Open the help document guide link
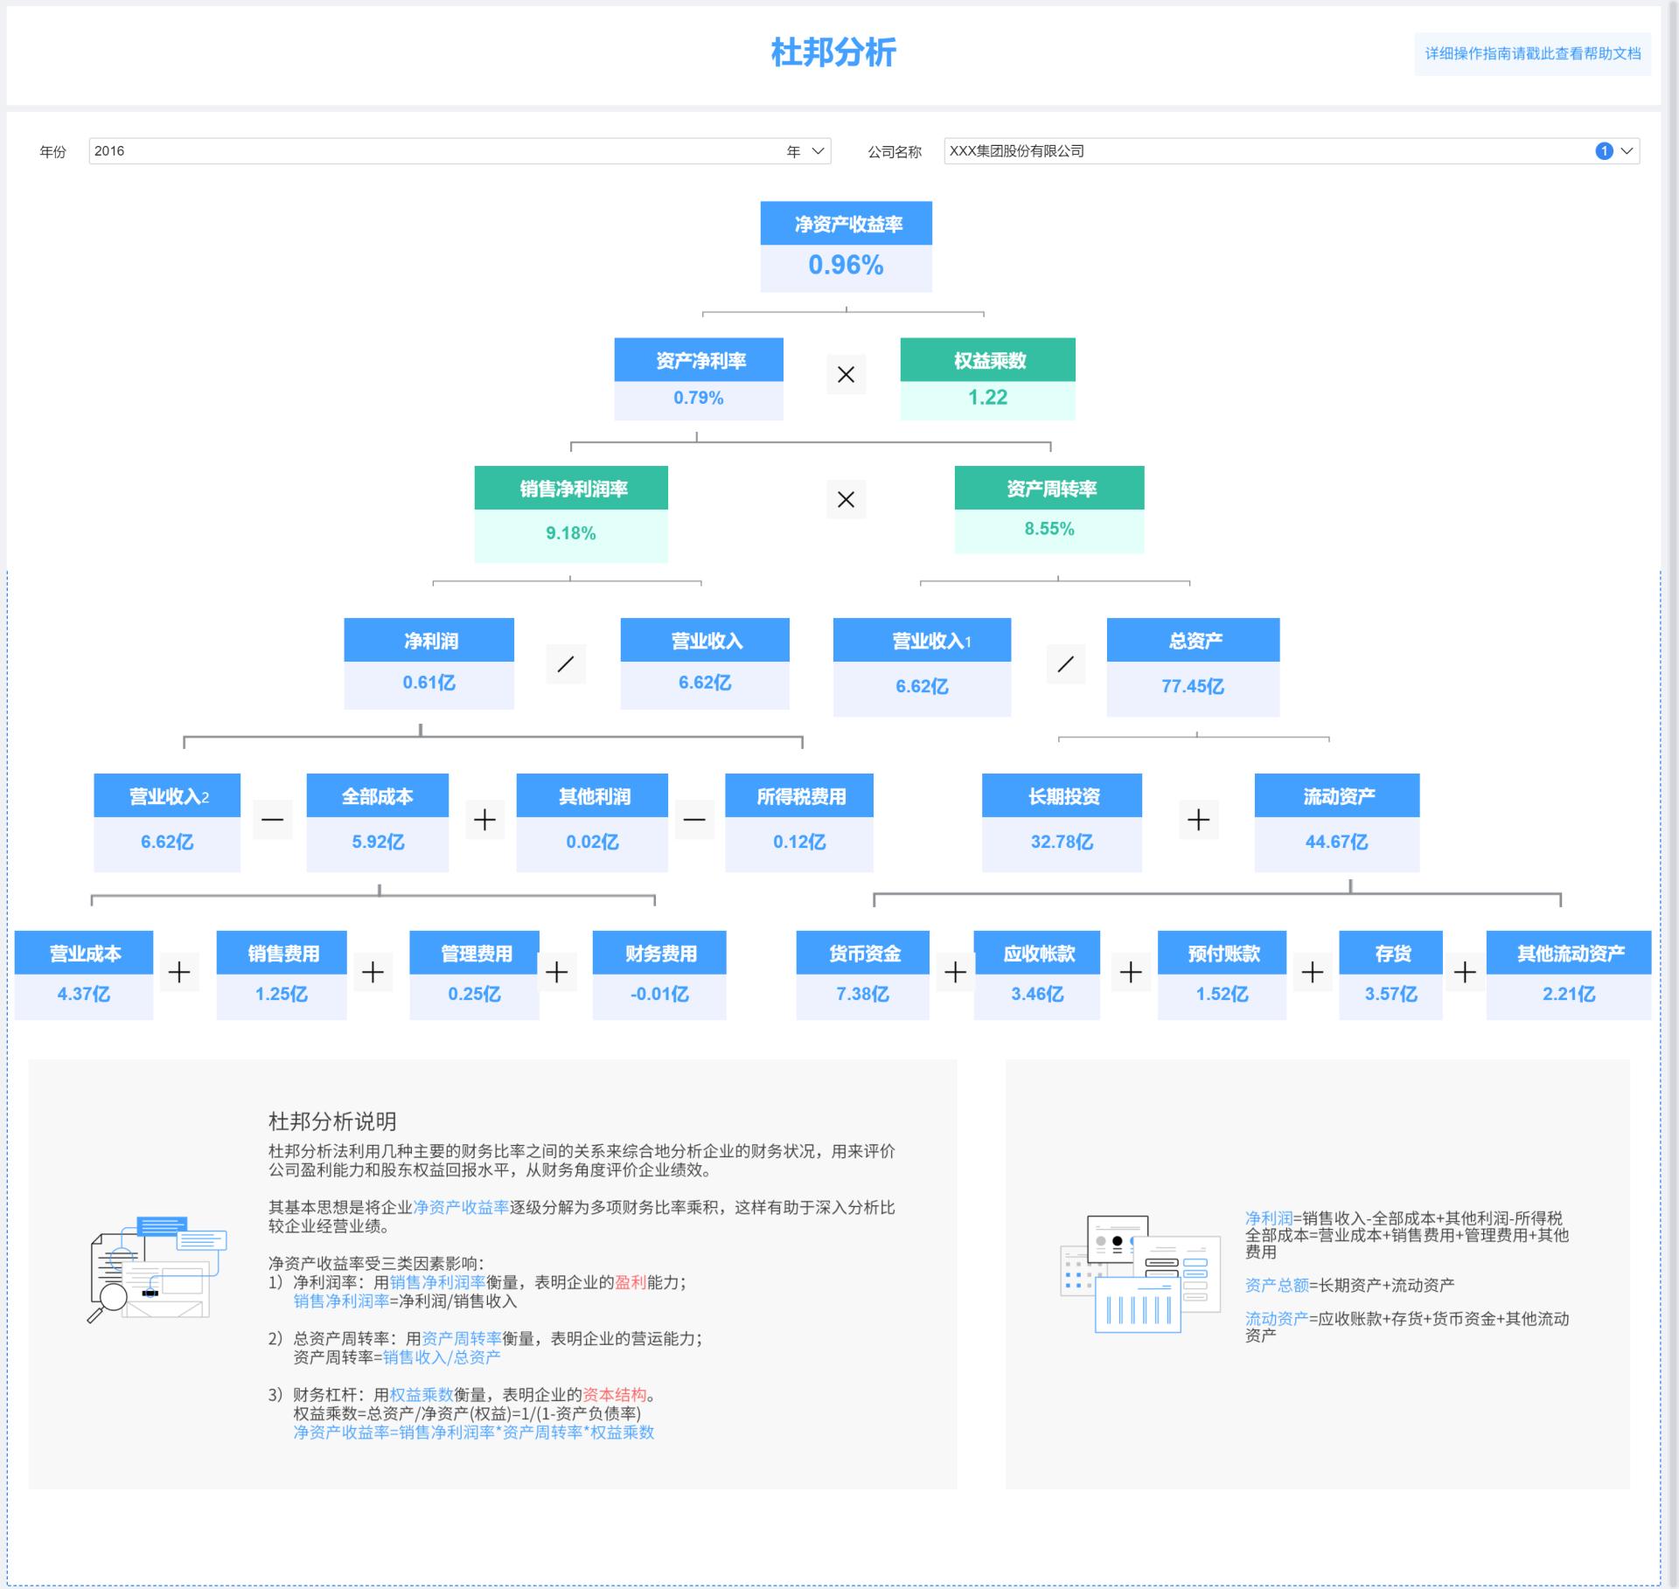The image size is (1679, 1589). [1532, 54]
